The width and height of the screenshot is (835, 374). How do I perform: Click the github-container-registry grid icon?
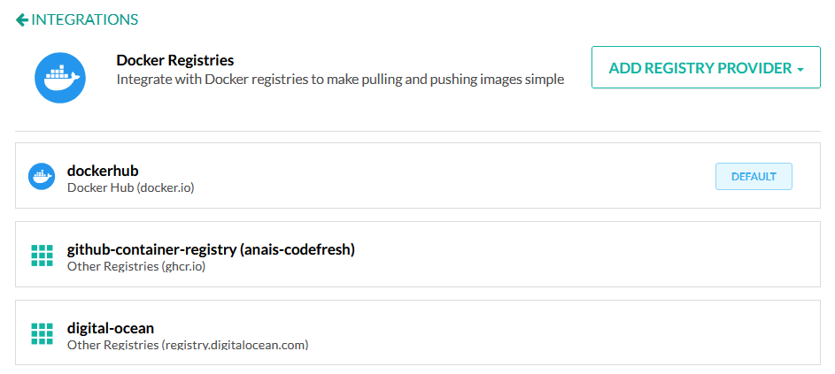point(43,256)
